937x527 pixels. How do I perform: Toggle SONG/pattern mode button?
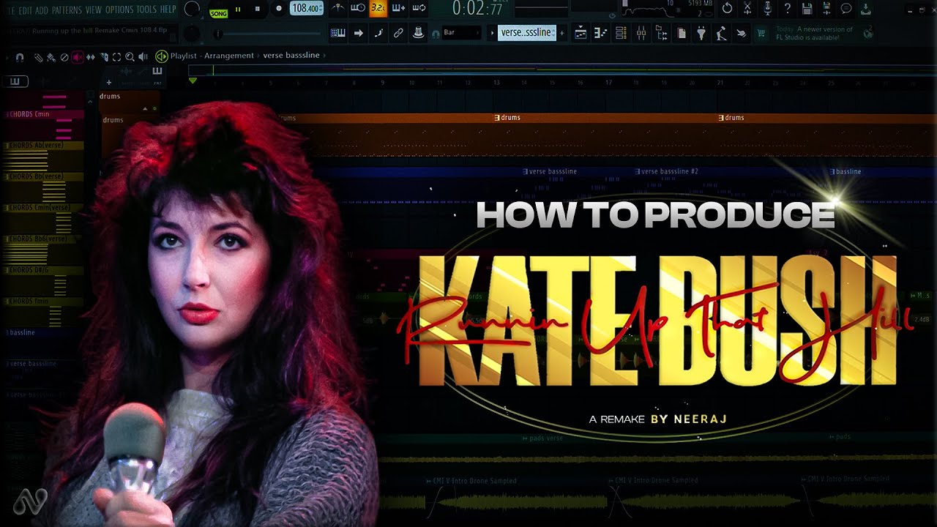tap(218, 13)
